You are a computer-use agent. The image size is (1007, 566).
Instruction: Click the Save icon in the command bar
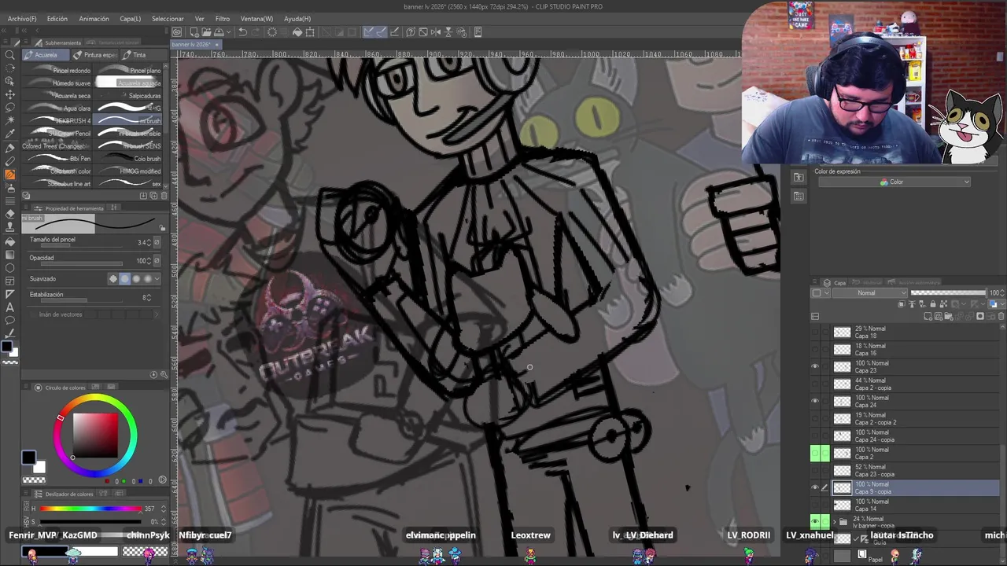(217, 32)
